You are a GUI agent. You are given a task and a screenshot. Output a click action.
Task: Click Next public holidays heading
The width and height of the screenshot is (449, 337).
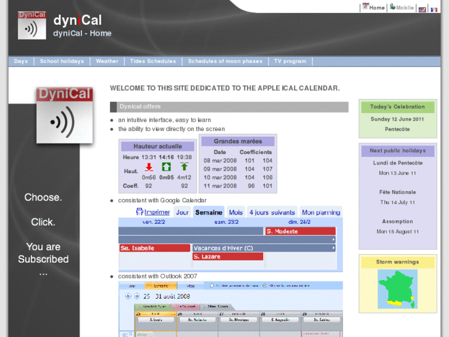(x=398, y=151)
